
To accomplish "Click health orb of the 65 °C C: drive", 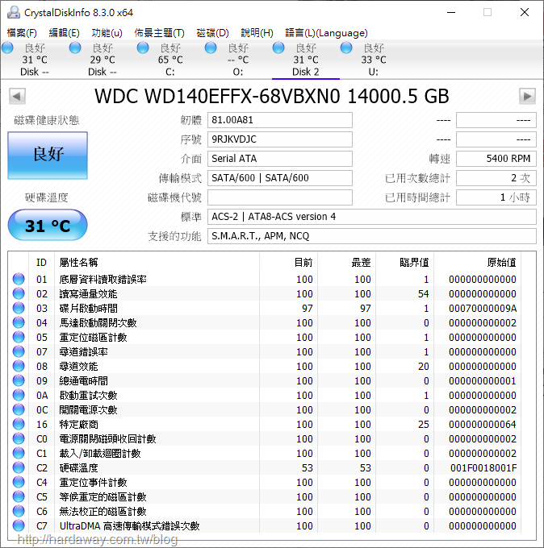I will (x=143, y=48).
